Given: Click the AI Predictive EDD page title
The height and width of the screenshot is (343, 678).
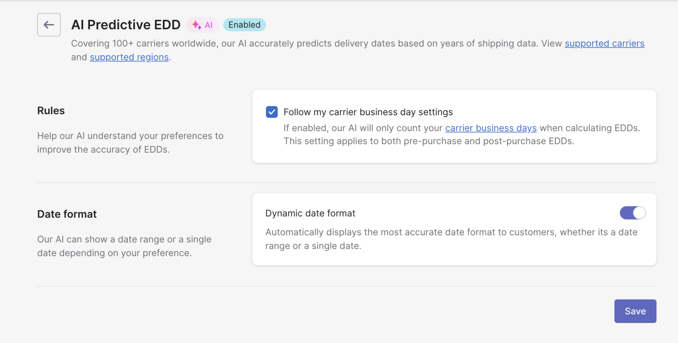Looking at the screenshot, I should click(x=126, y=25).
